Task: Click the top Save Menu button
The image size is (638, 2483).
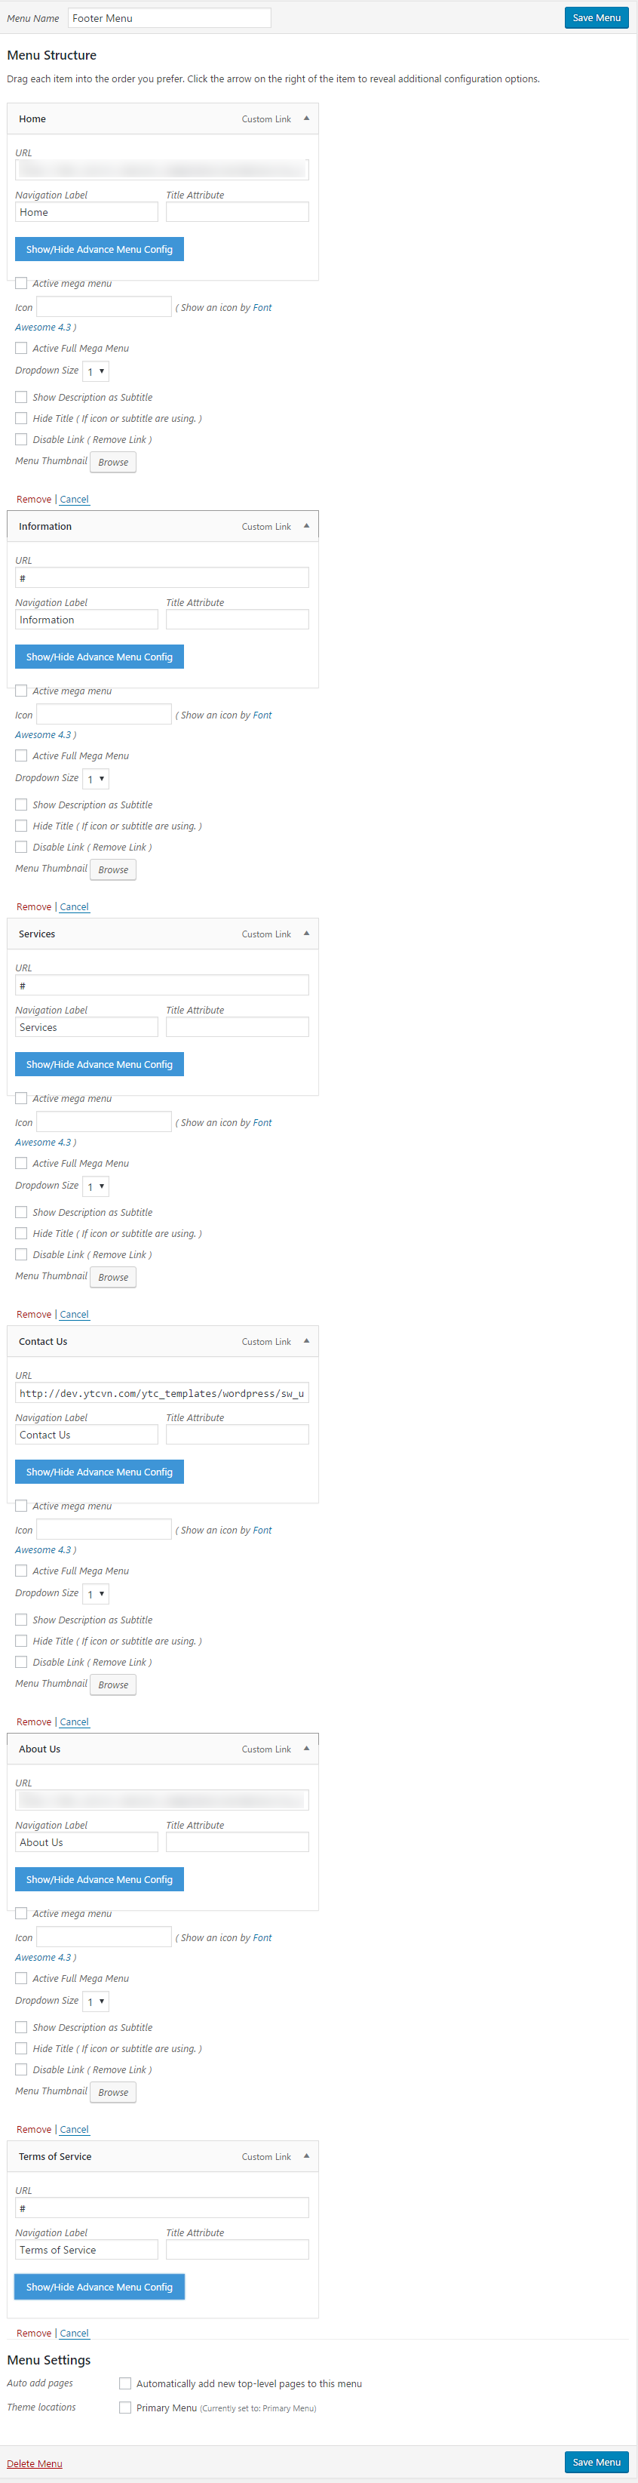Action: click(x=597, y=17)
